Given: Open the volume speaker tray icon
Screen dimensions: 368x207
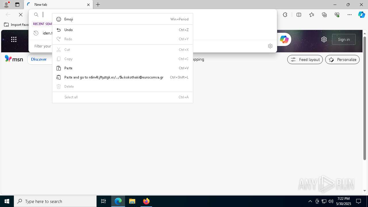Looking at the screenshot, I should pyautogui.click(x=331, y=201).
